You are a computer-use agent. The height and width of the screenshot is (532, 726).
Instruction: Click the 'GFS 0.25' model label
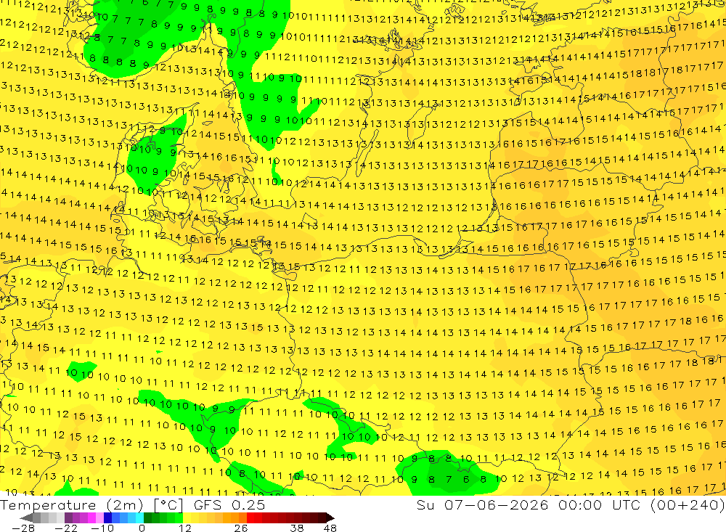click(229, 505)
